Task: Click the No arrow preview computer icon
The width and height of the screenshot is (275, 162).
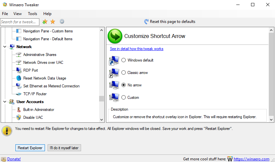Action: click(x=114, y=85)
